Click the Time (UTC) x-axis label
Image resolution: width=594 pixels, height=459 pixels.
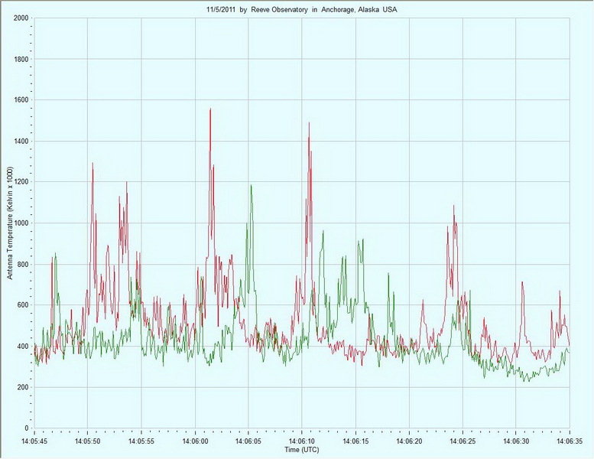302,450
